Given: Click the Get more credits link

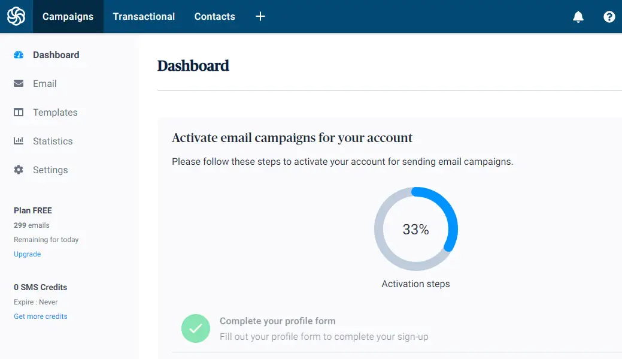Looking at the screenshot, I should (41, 316).
